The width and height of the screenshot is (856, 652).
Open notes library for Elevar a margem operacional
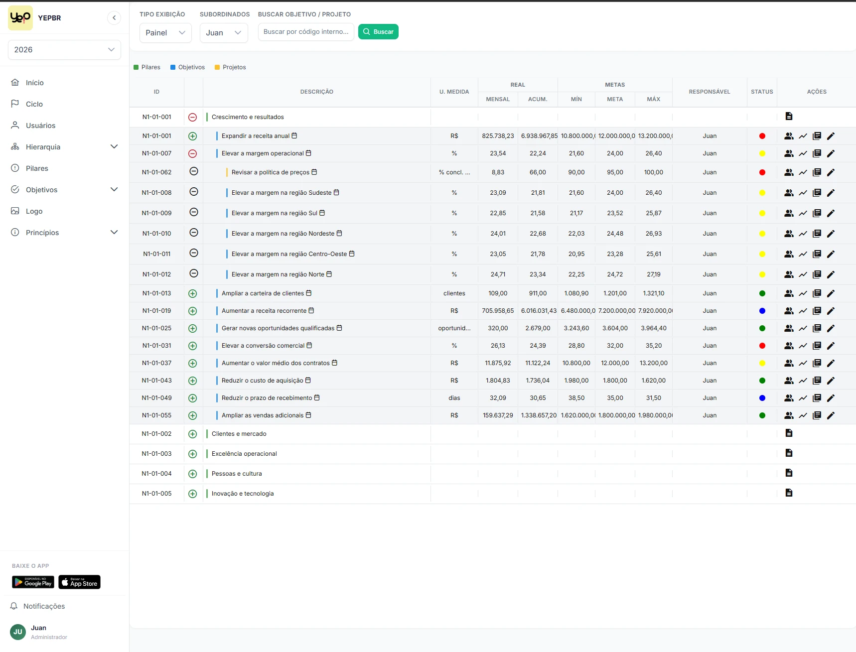point(817,153)
